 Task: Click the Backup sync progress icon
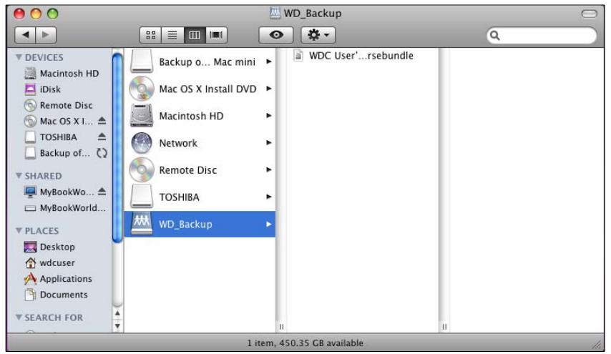102,153
